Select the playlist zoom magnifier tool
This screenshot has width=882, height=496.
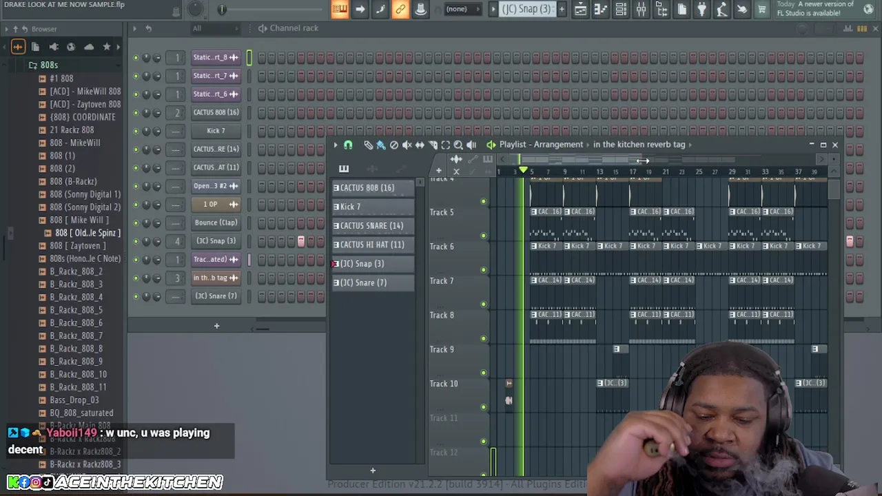click(458, 145)
